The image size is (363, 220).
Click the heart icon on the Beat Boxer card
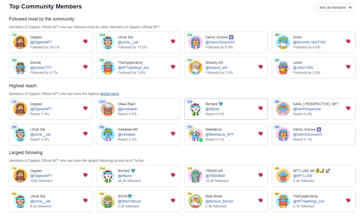coord(260,200)
